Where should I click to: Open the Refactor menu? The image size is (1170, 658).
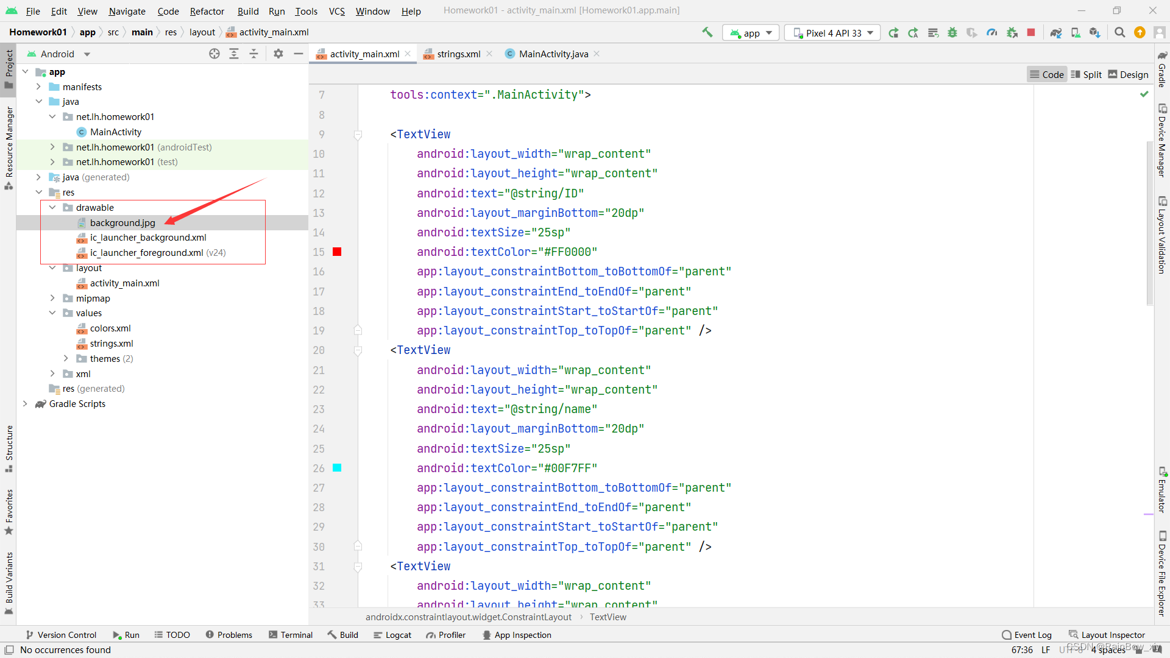pos(207,11)
